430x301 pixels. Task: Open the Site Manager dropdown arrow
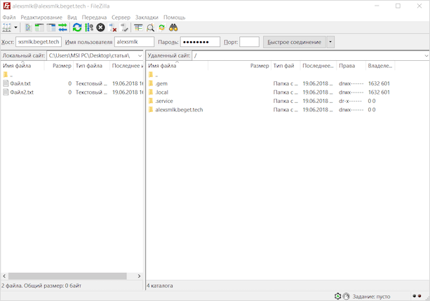point(17,27)
